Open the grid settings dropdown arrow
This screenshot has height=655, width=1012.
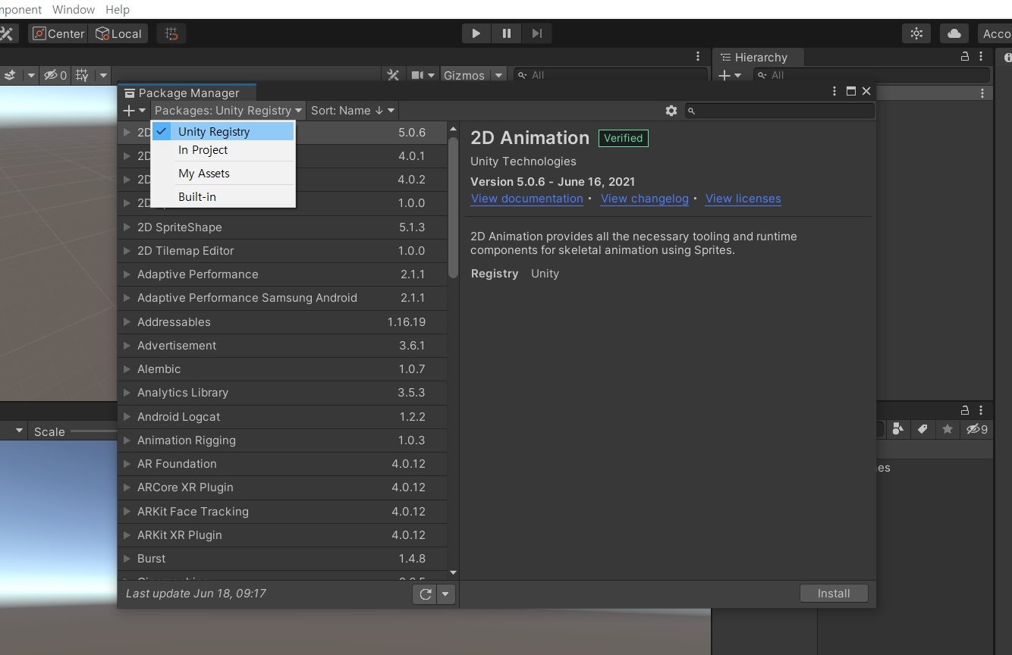click(103, 75)
